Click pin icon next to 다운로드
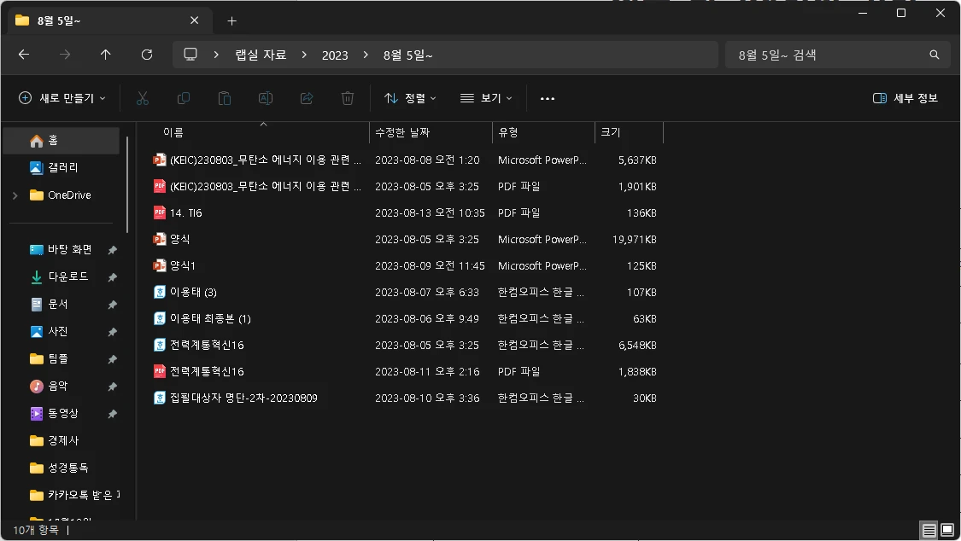The height and width of the screenshot is (541, 961). point(112,277)
